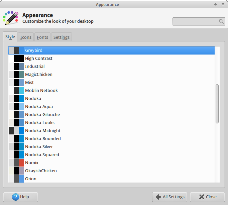Select the Nodoka-Rounded theme
228x205 pixels.
(112, 138)
